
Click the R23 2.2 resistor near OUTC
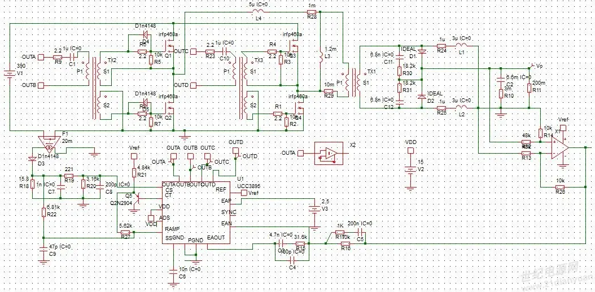tap(210, 50)
